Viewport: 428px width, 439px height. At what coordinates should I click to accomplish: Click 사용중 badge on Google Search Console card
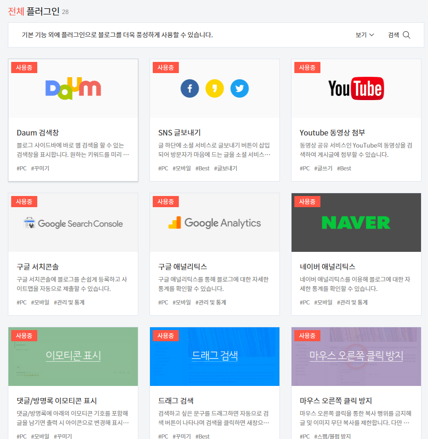tap(24, 202)
